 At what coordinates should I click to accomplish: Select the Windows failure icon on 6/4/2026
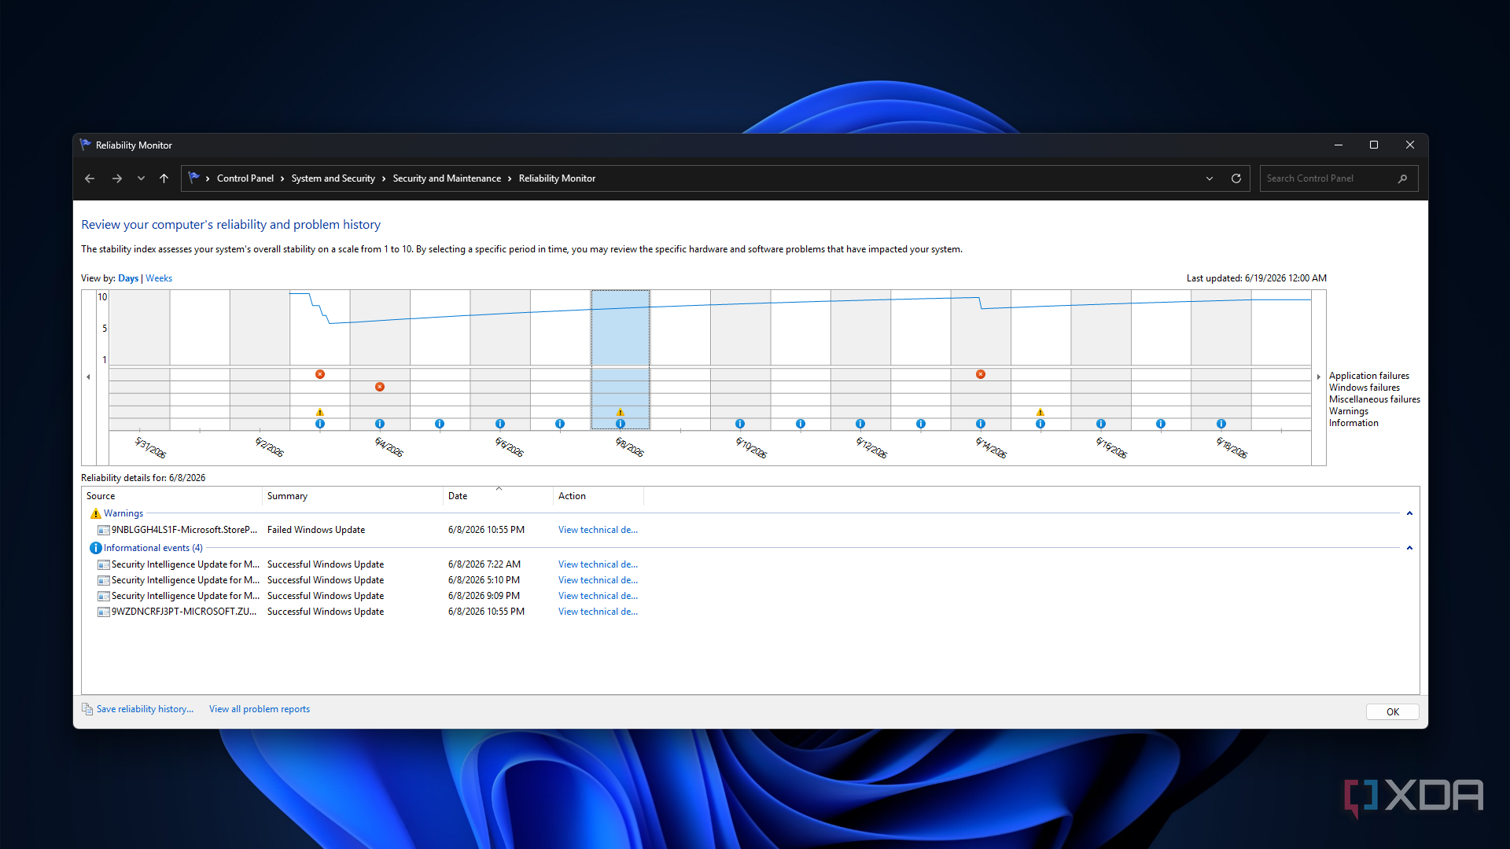tap(380, 387)
